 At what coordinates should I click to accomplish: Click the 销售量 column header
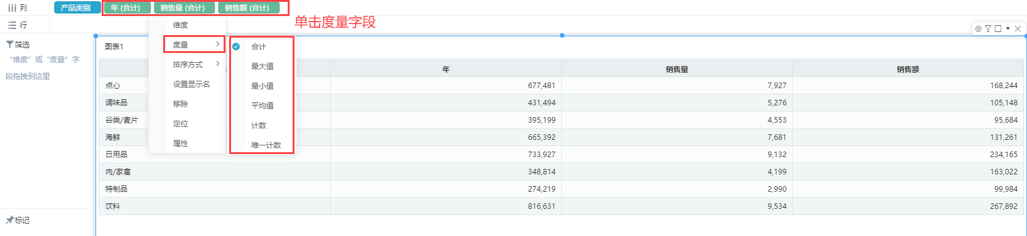click(x=676, y=69)
